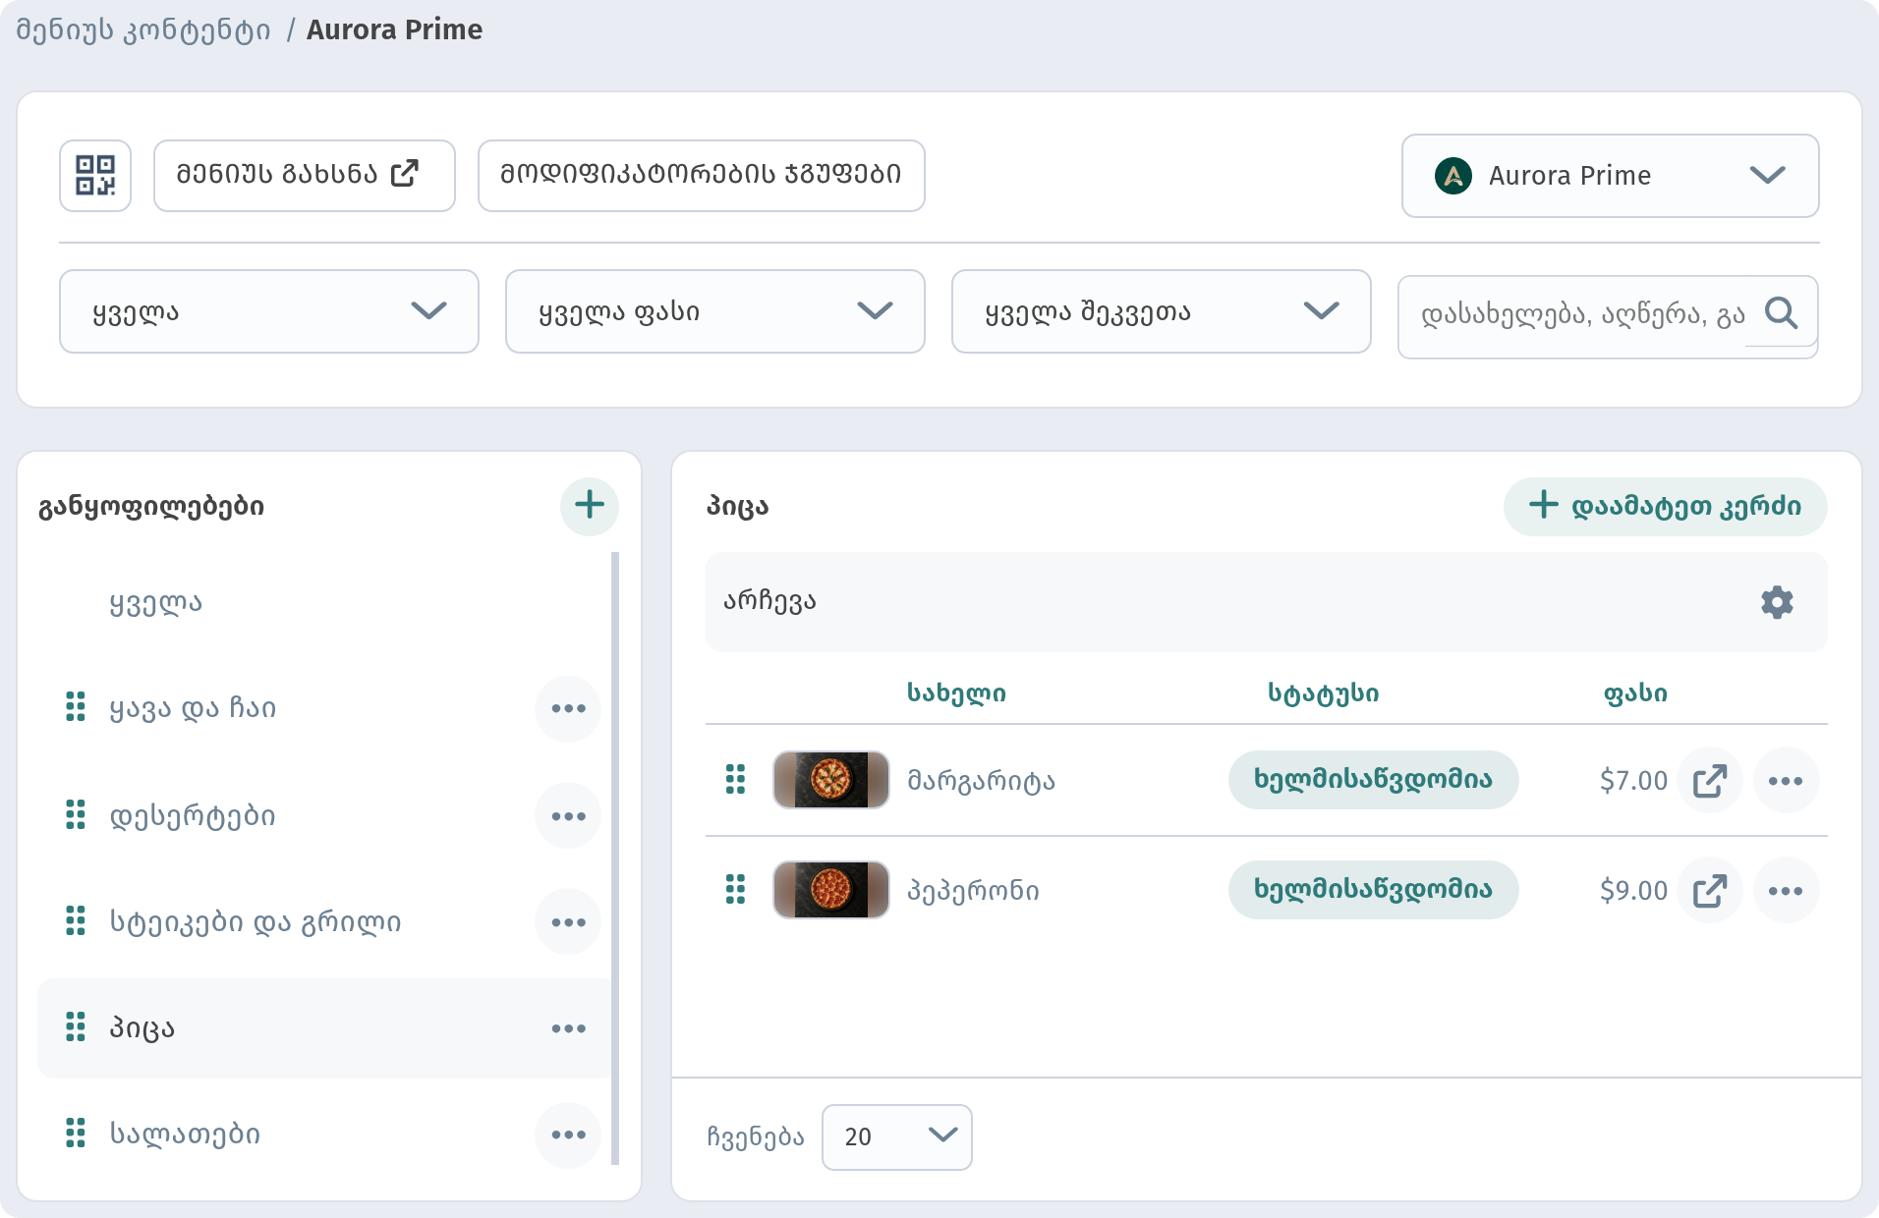Open პეპერონი in external link

coord(1710,891)
